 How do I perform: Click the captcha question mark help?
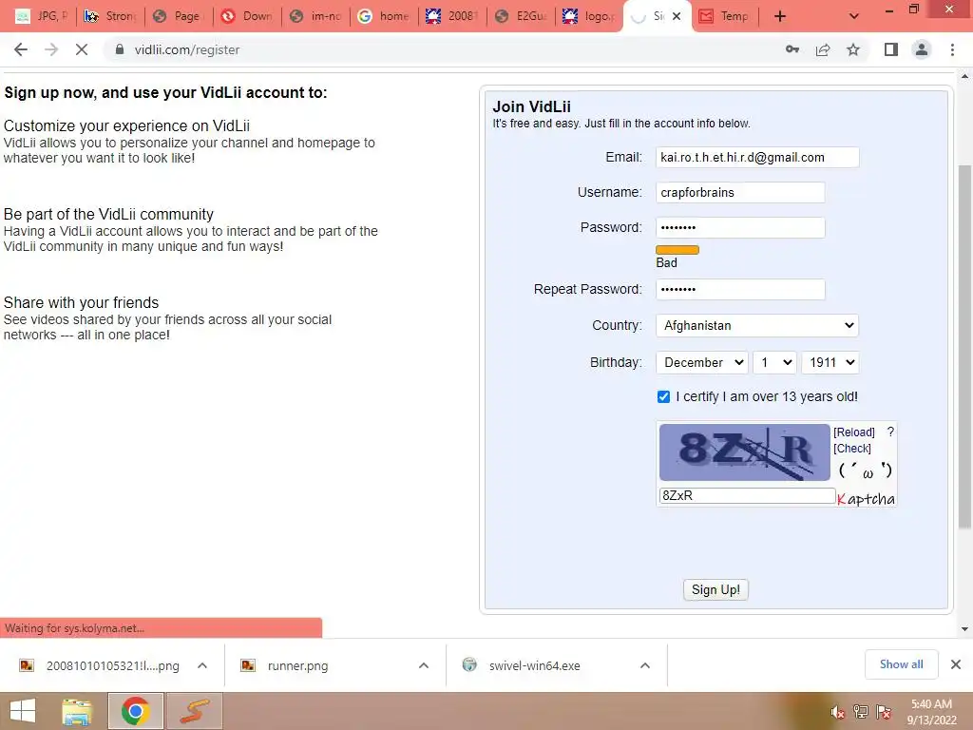click(890, 432)
